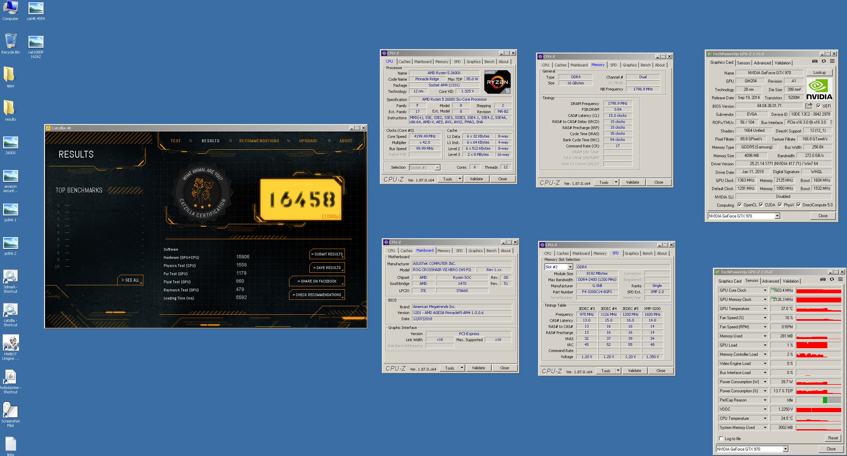Image resolution: width=847 pixels, height=456 pixels.
Task: Open Slot #2 memory slot dropdown in CPU-Z
Action: point(570,267)
